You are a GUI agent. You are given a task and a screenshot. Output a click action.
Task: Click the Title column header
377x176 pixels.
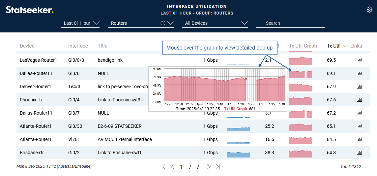click(102, 46)
